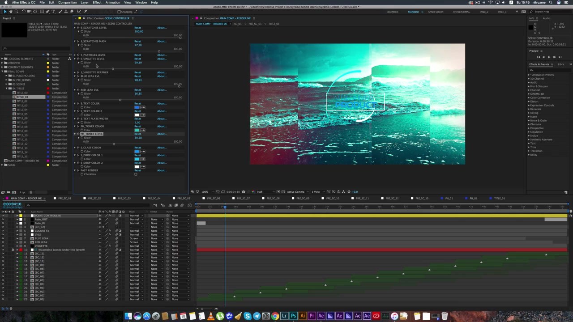The height and width of the screenshot is (322, 573).
Task: Select the Horizontal Type tool
Action: pyautogui.click(x=53, y=12)
